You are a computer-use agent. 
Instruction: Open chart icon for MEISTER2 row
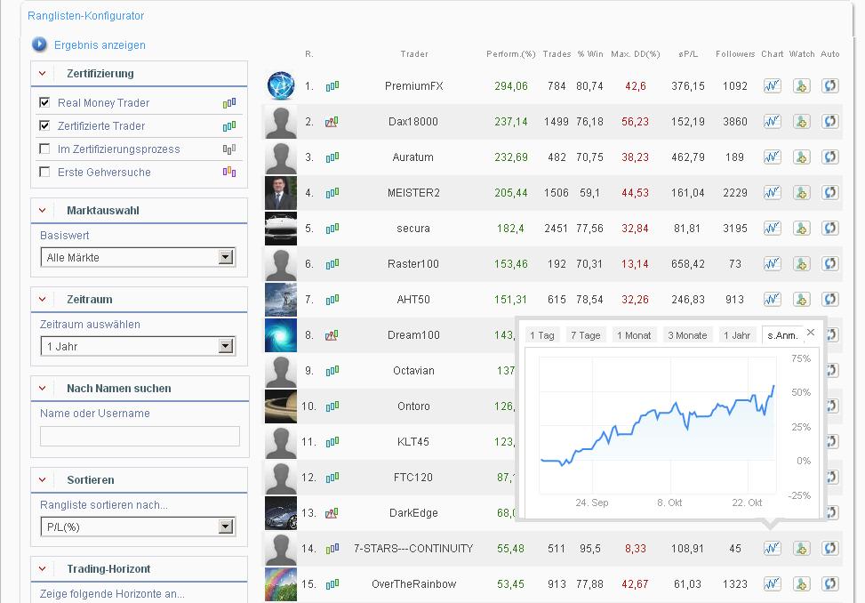772,193
